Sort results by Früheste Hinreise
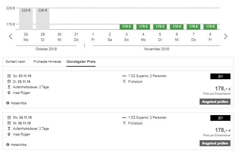Screen dimensions: 238x152 pos(47,62)
